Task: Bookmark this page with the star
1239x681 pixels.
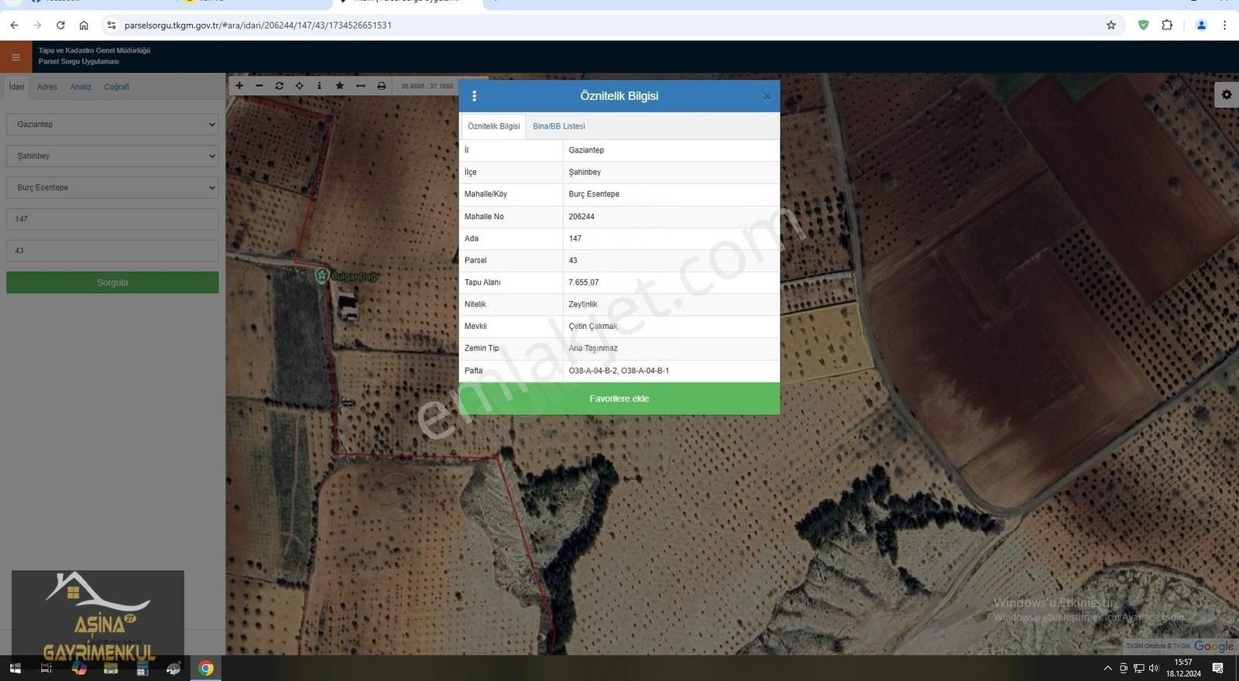Action: coord(1111,26)
